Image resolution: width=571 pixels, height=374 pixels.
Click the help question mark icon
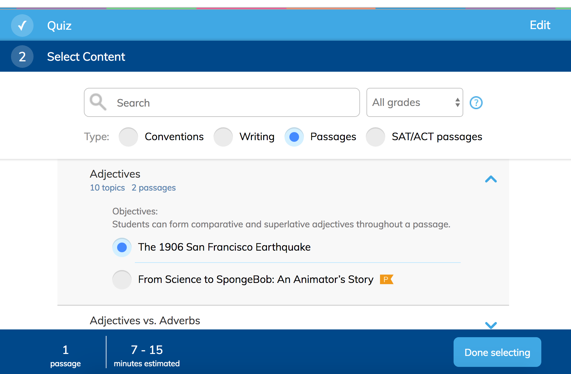click(x=476, y=103)
